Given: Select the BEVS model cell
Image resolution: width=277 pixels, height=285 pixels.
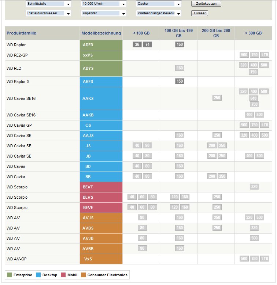Looking at the screenshot, I should pyautogui.click(x=101, y=197).
